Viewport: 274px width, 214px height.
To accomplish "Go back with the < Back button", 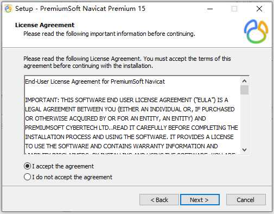I will point(159,200).
